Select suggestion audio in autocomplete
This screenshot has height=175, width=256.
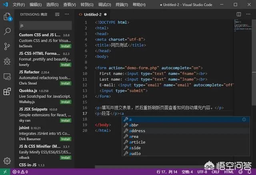(186, 154)
